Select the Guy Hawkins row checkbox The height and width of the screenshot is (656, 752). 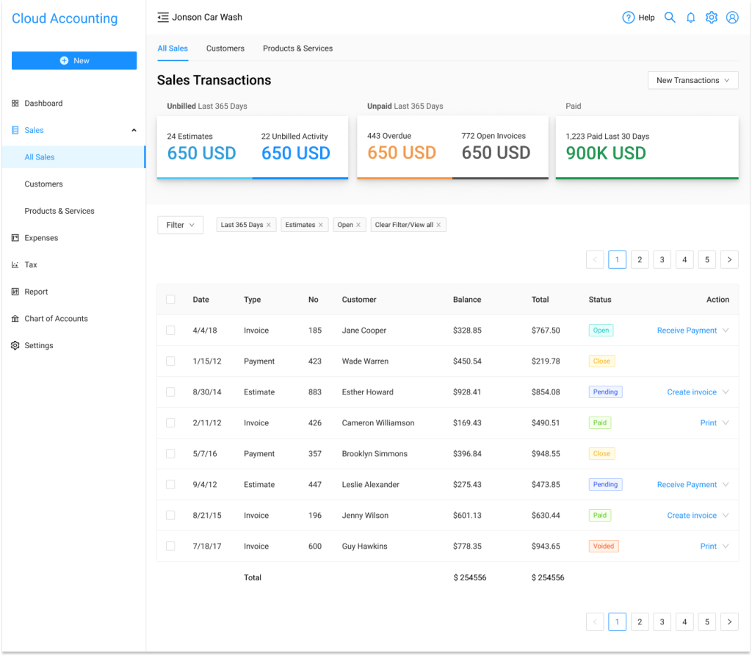tap(170, 547)
